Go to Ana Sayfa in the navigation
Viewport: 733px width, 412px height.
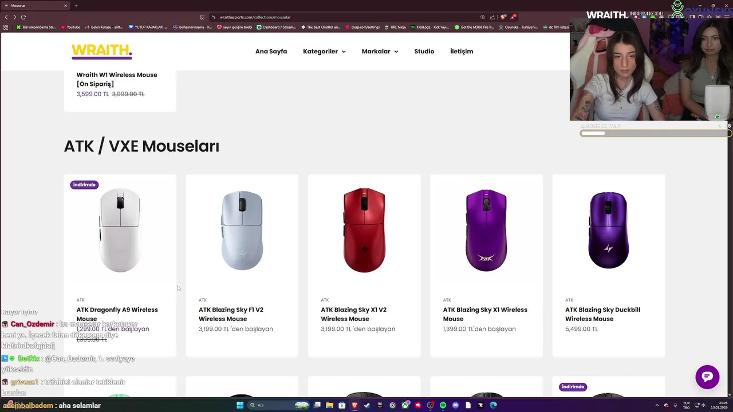[x=271, y=51]
